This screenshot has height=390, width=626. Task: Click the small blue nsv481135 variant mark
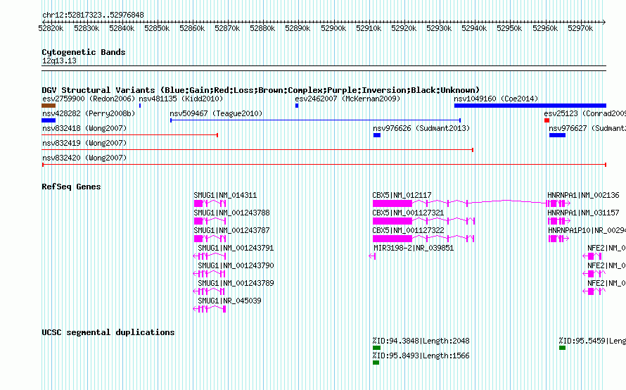(x=140, y=106)
